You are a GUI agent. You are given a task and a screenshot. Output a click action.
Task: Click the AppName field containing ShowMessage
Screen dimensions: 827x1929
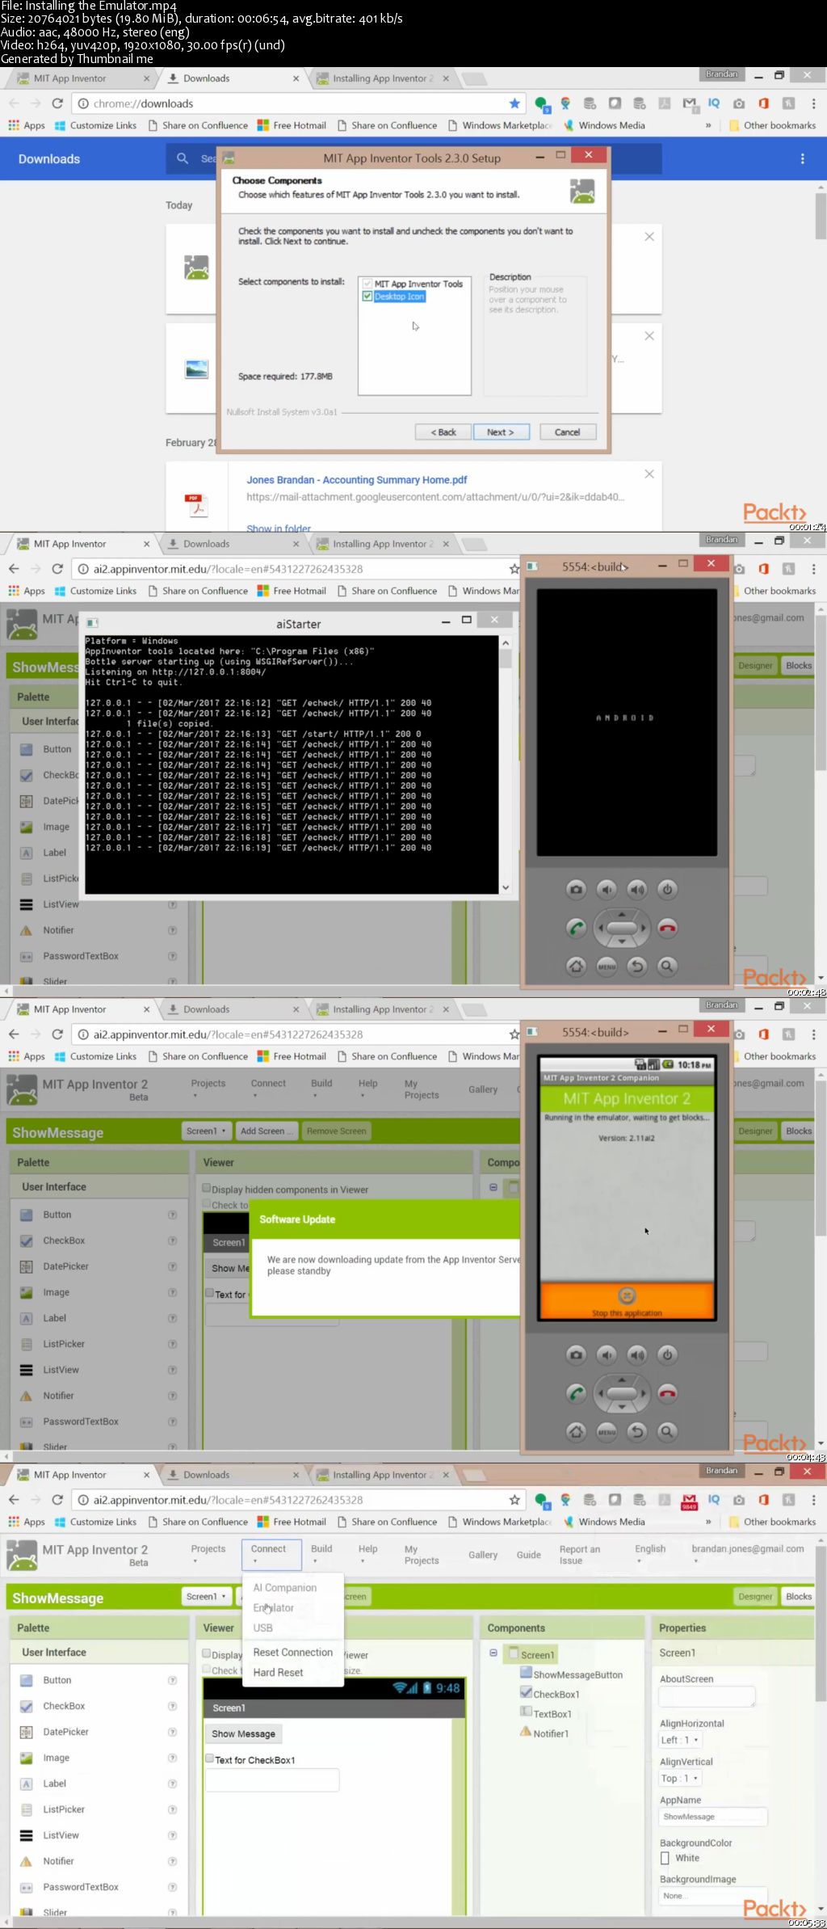[x=712, y=1816]
